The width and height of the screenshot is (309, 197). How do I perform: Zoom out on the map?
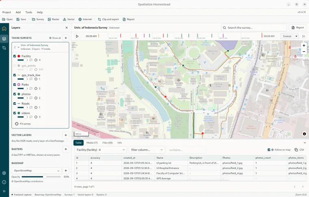[x=304, y=52]
